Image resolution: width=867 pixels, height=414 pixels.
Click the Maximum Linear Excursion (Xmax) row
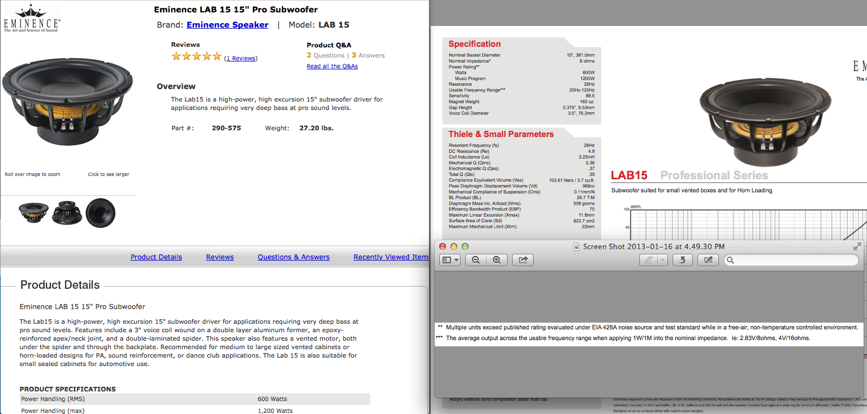pos(522,215)
